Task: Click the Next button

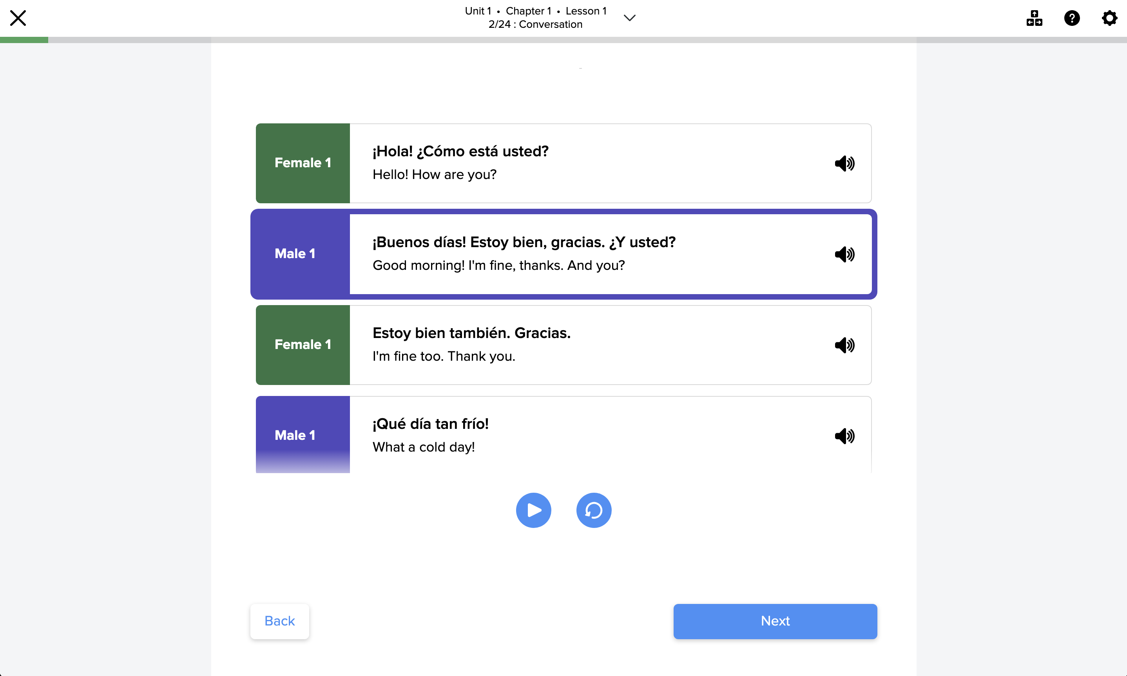Action: point(775,621)
